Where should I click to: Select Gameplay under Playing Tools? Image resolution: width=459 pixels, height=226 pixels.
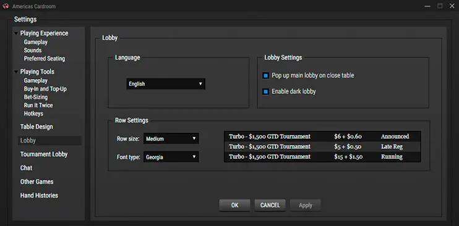(36, 80)
